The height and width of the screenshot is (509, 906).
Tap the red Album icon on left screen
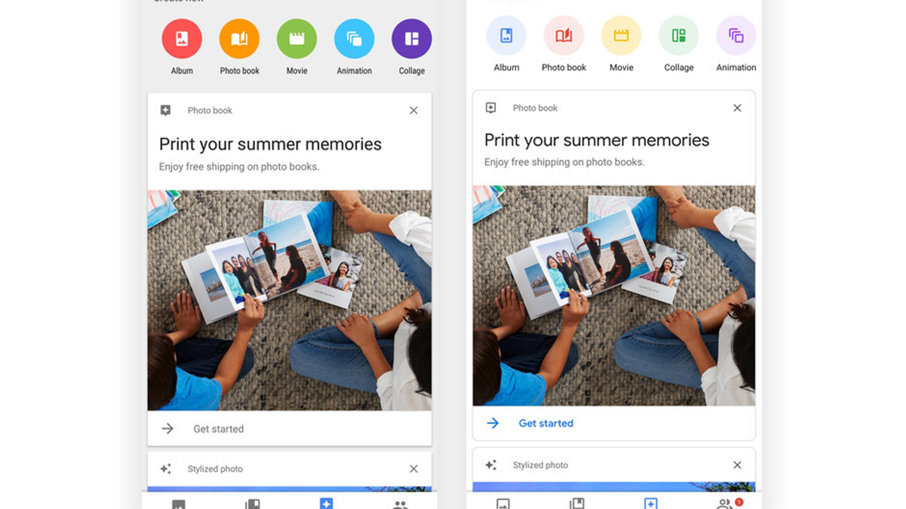pyautogui.click(x=182, y=39)
